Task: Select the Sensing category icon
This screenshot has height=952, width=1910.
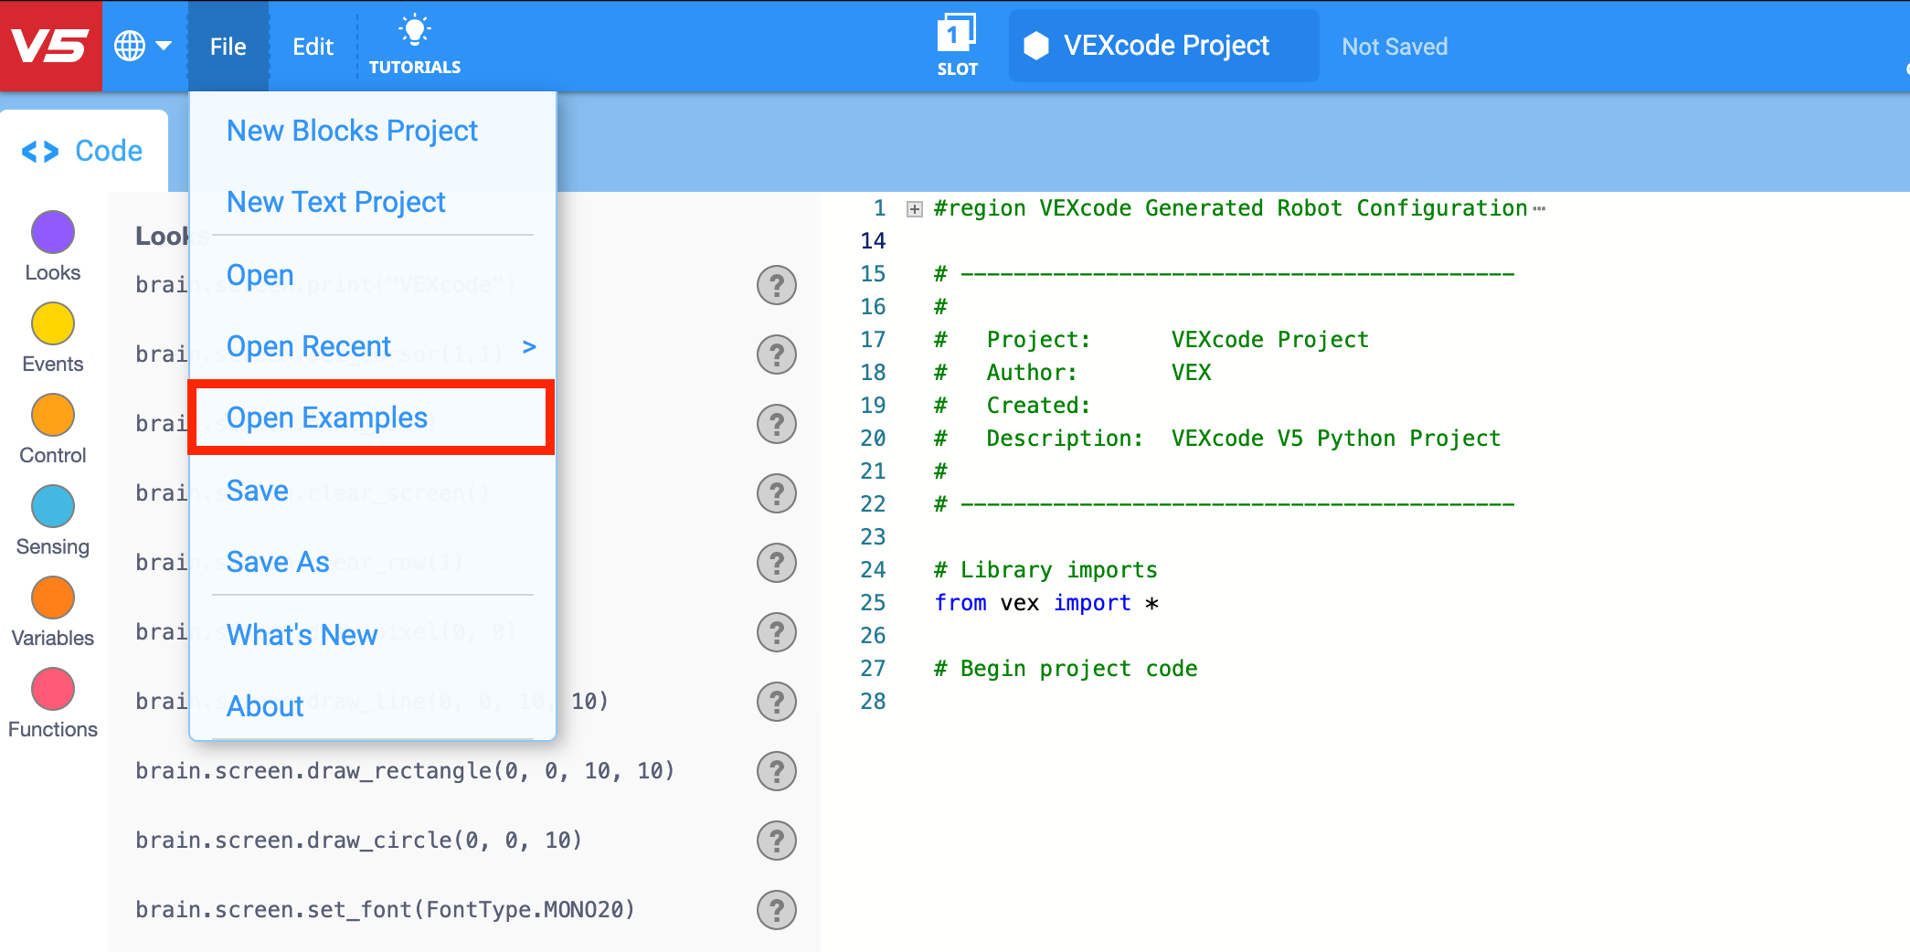Action: pos(52,507)
